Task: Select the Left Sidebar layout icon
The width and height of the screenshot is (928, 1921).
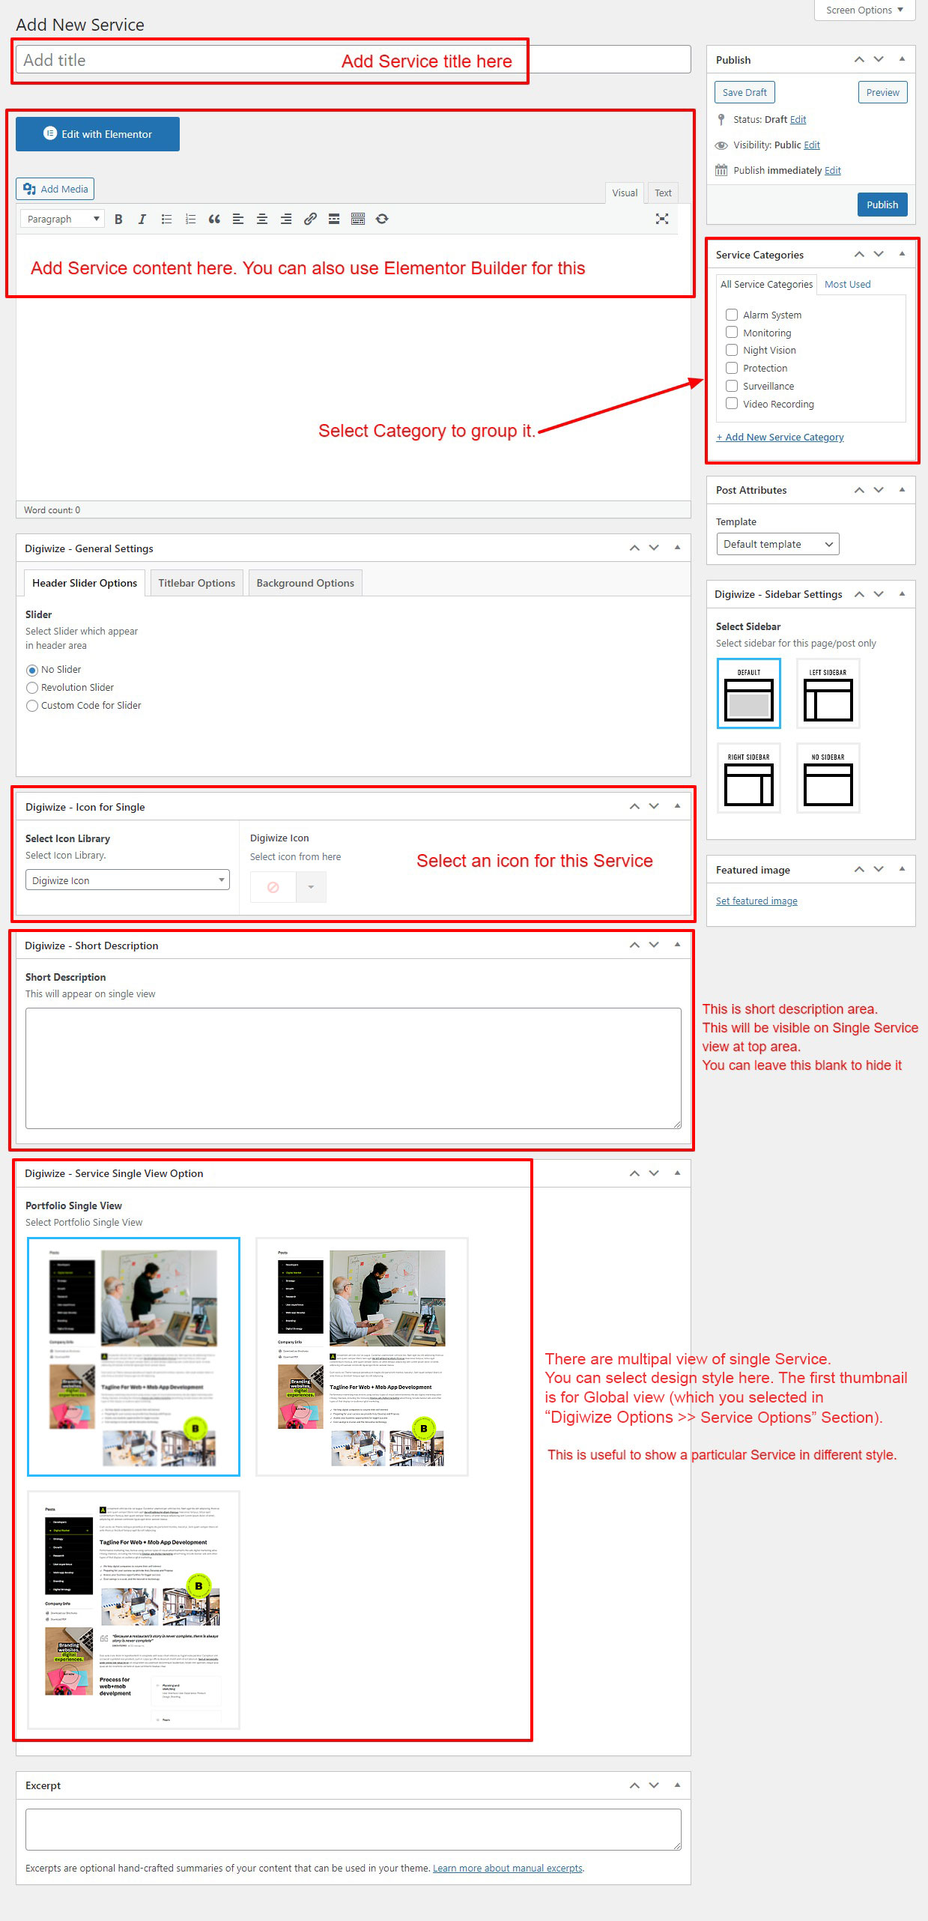Action: pos(828,693)
